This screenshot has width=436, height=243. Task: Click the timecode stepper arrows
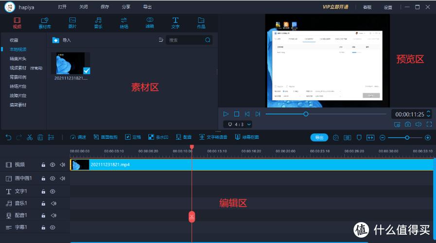coord(429,114)
